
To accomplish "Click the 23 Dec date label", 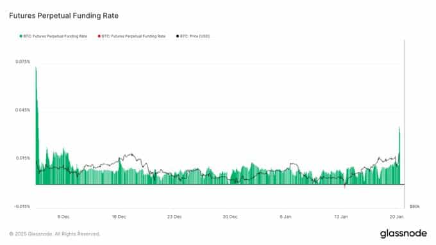I will coord(174,217).
